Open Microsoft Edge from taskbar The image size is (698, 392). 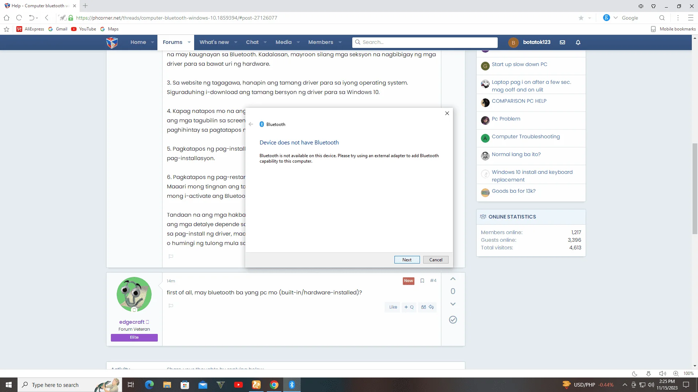(149, 385)
